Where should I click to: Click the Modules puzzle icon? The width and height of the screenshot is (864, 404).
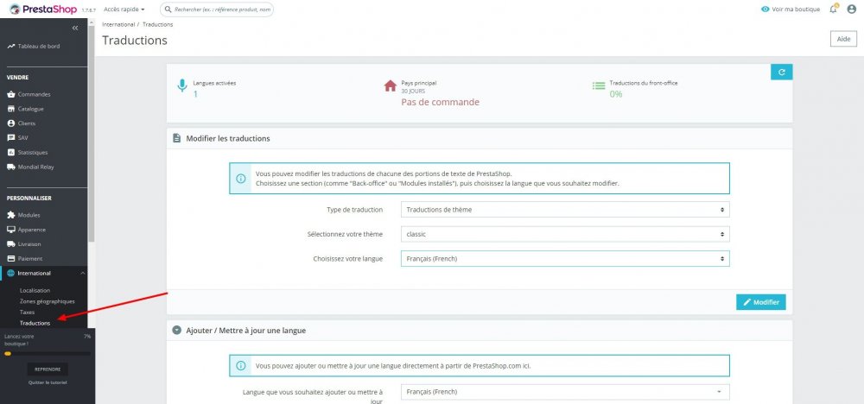point(11,215)
